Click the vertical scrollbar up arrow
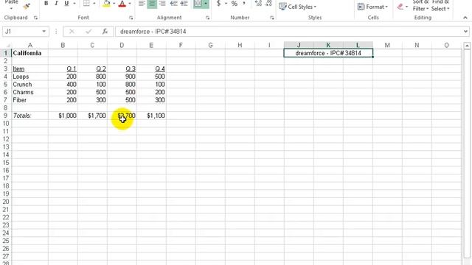This screenshot has height=265, width=472. [467, 46]
